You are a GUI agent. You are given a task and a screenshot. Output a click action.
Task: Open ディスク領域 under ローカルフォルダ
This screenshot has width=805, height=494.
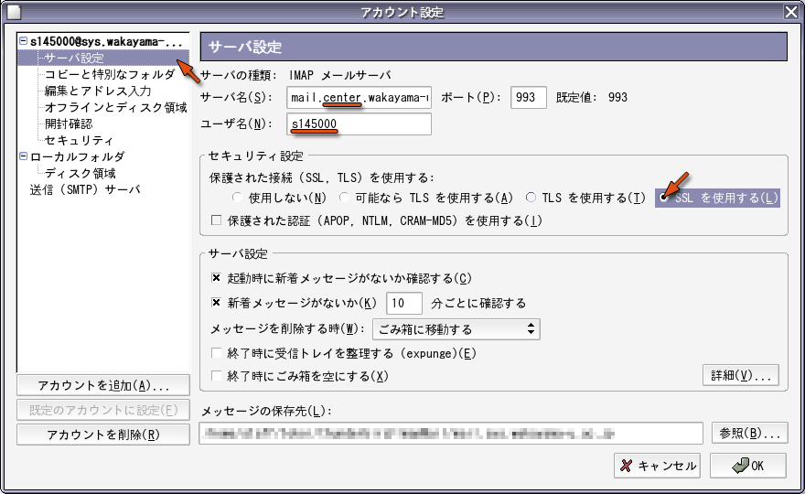point(80,173)
